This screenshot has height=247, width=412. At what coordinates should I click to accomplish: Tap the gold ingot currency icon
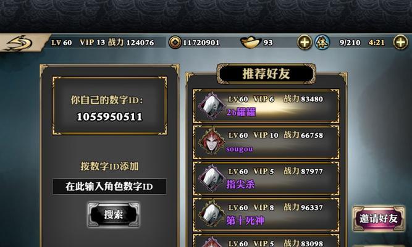(x=250, y=43)
